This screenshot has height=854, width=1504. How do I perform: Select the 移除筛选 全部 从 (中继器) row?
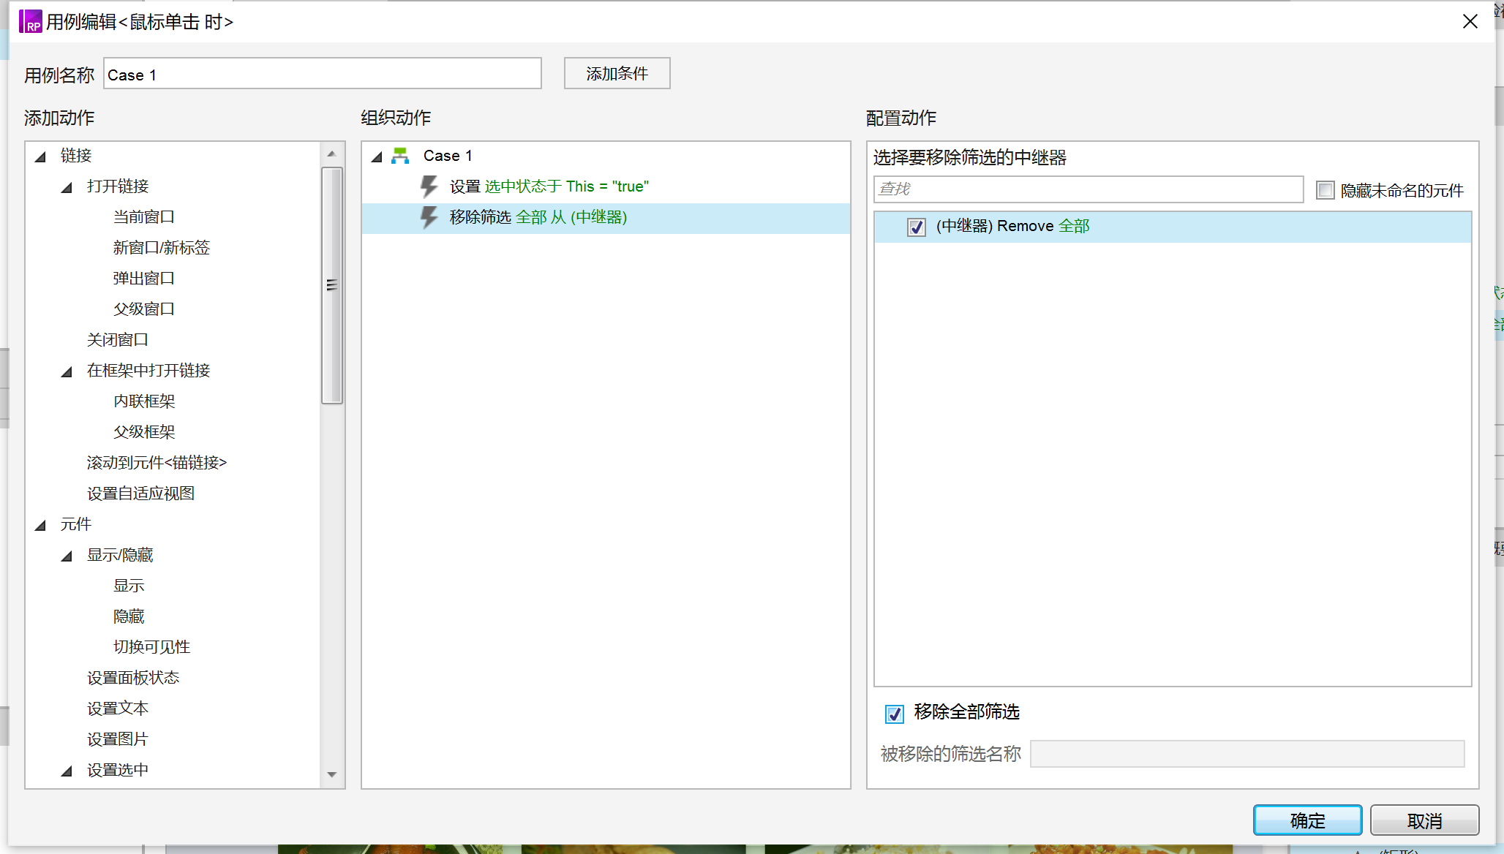tap(606, 218)
